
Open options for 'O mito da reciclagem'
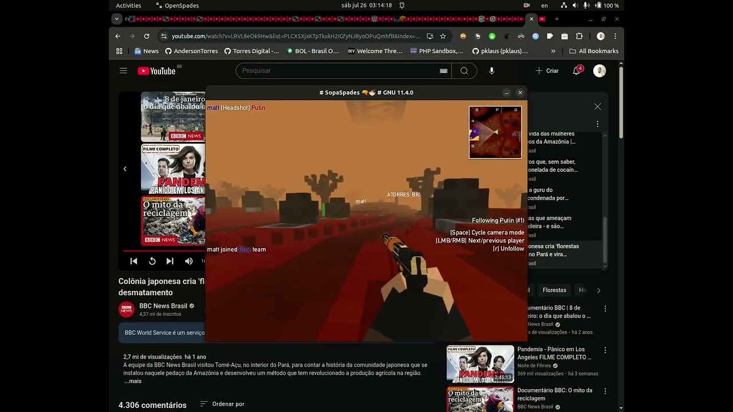click(605, 391)
